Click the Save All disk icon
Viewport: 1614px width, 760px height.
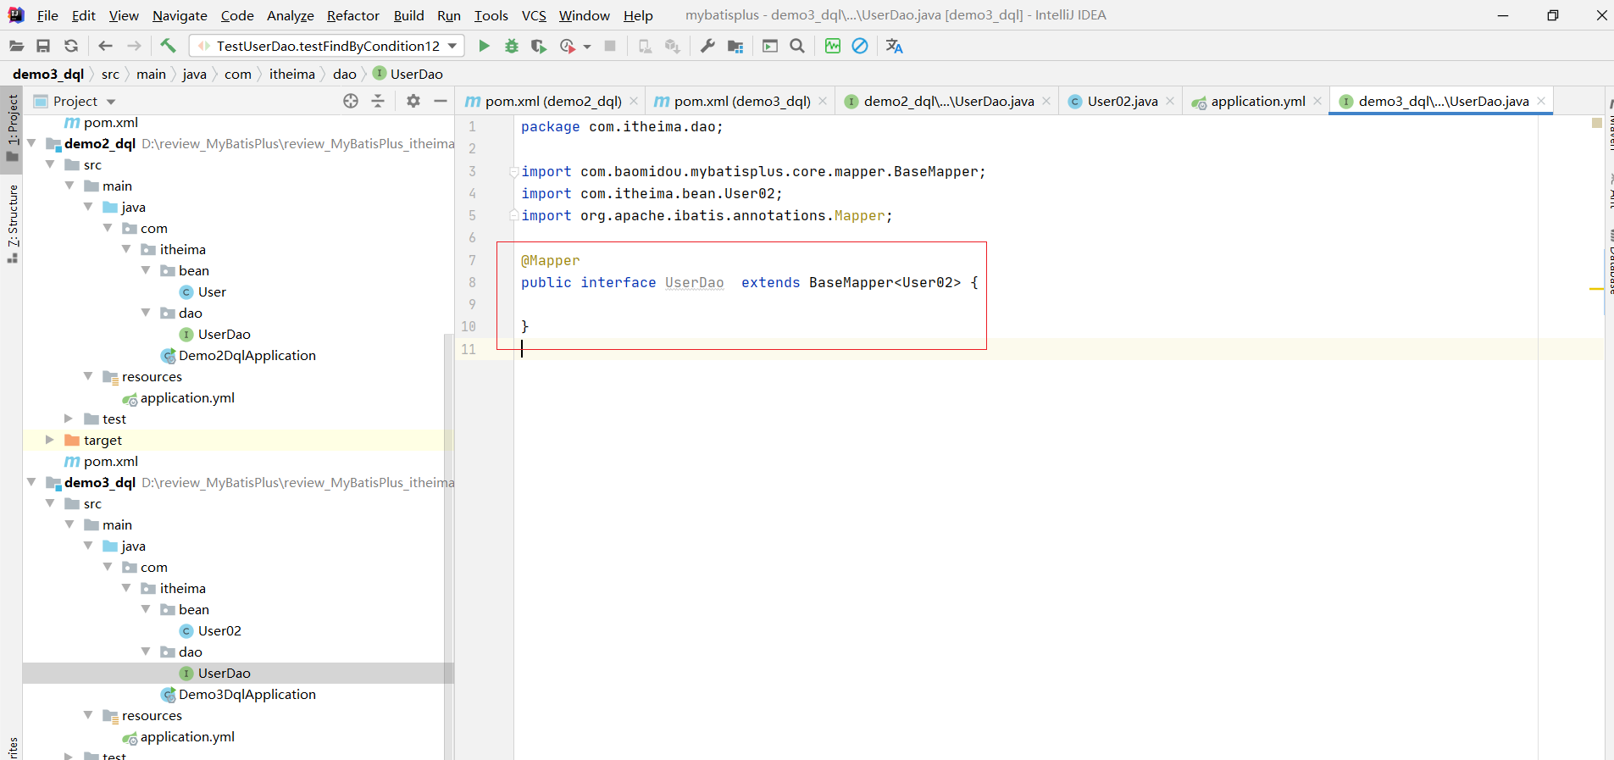(43, 46)
